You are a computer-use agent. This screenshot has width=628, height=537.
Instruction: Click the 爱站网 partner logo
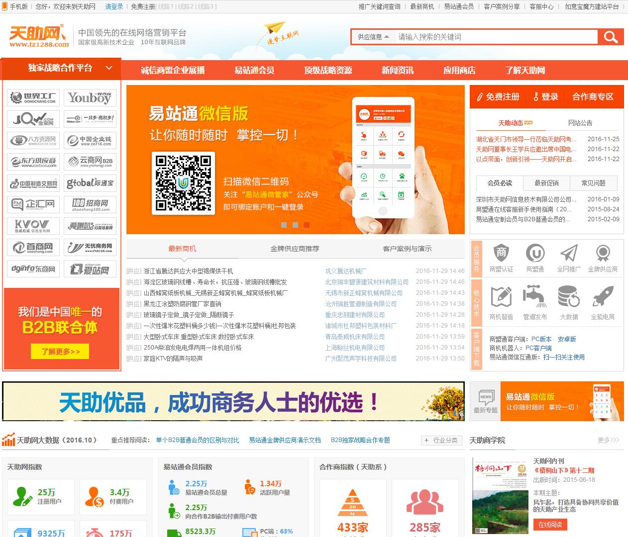[x=90, y=269]
